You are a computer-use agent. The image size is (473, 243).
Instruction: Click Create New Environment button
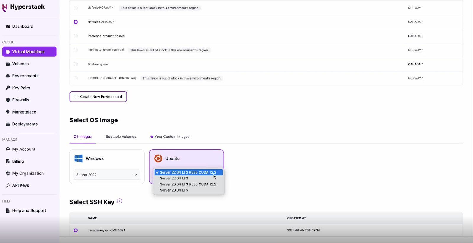point(98,97)
